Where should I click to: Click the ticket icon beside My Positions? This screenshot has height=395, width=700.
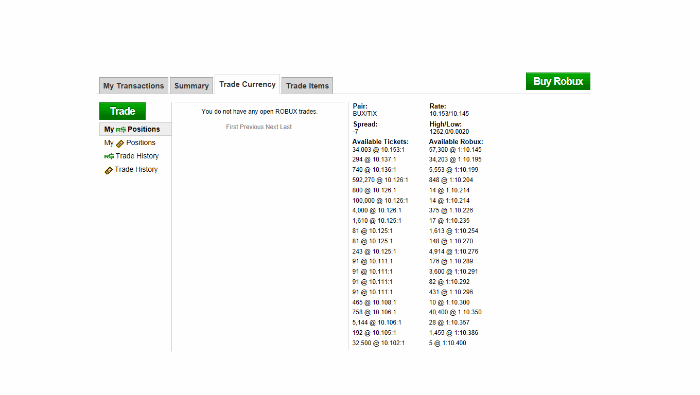[120, 143]
